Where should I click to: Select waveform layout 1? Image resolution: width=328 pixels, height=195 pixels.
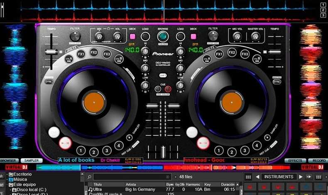point(323,5)
